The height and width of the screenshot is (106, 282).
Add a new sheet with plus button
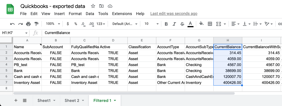click(x=16, y=100)
